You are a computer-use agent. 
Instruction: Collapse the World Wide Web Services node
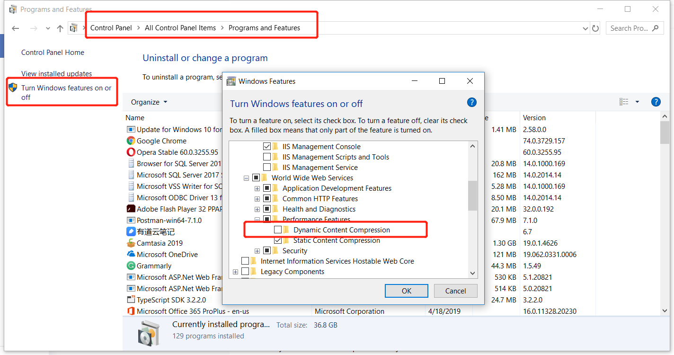(246, 178)
